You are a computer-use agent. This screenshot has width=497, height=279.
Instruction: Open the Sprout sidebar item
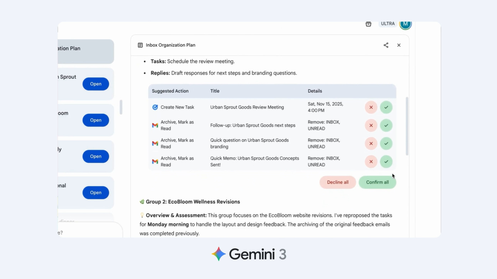click(x=95, y=84)
